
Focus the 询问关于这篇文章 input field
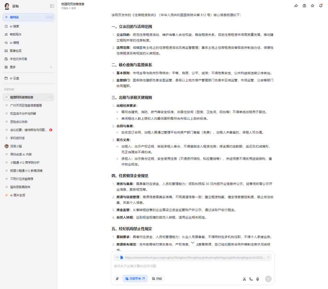(193, 266)
